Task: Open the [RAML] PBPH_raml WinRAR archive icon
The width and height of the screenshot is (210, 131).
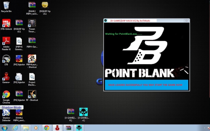Action: [32, 5]
